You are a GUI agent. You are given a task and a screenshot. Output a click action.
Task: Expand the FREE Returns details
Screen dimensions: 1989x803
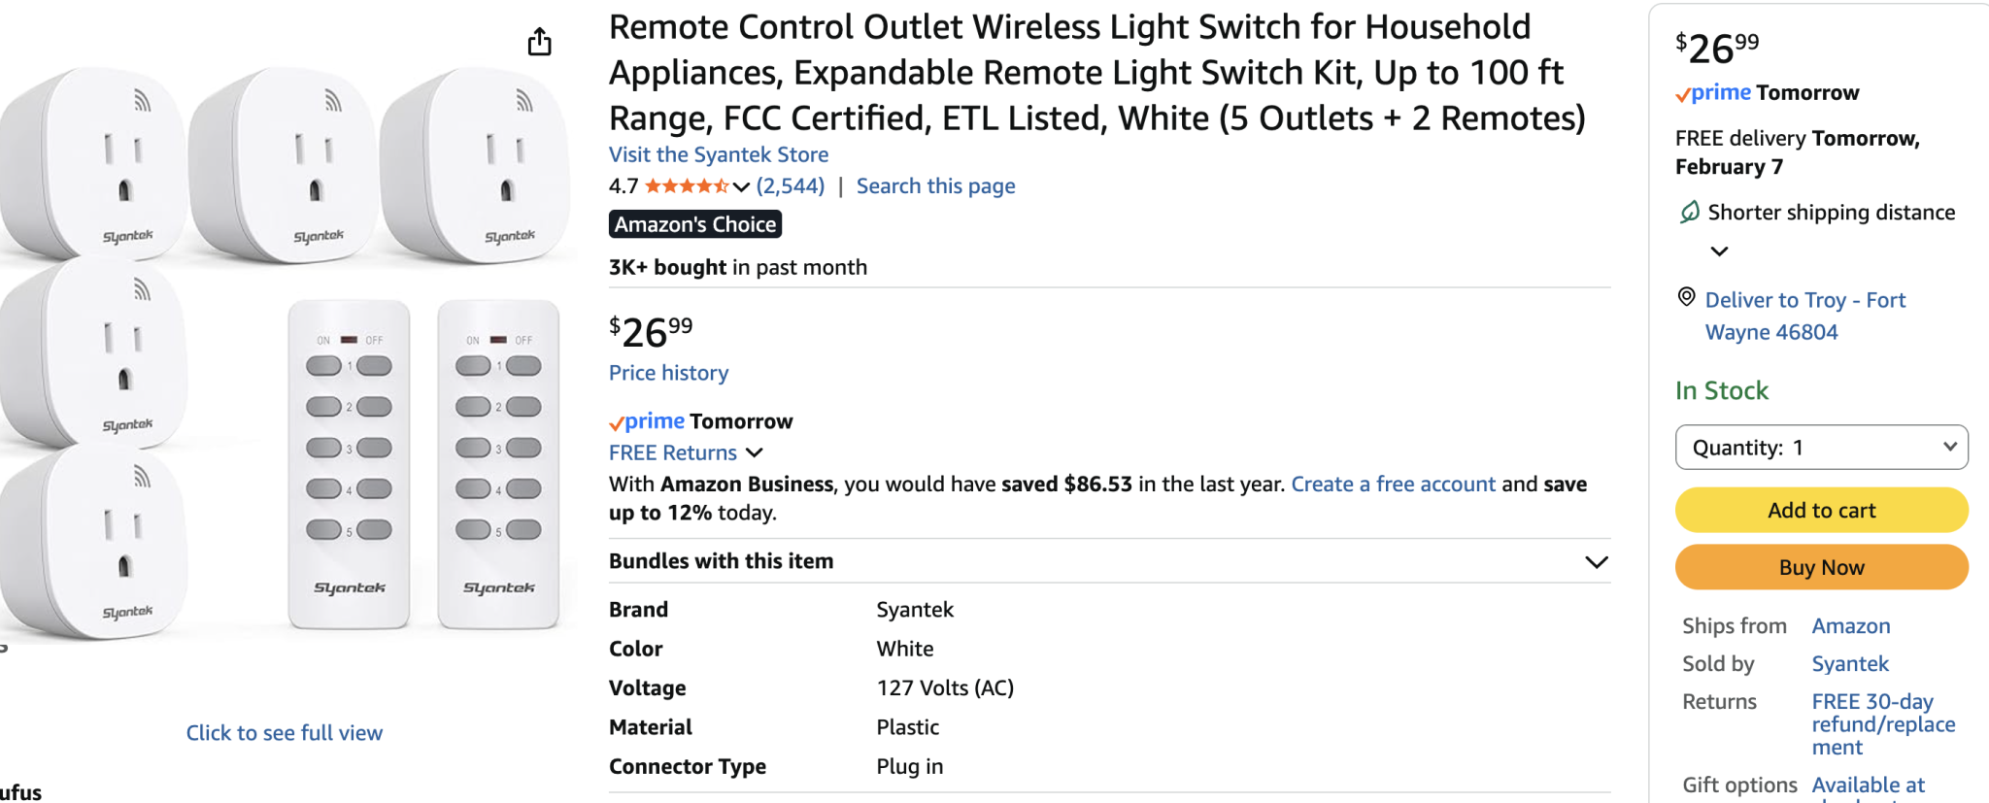click(686, 452)
